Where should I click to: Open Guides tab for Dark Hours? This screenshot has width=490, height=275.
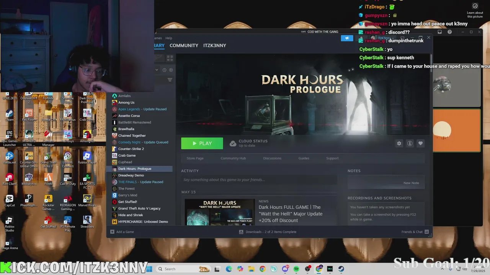pyautogui.click(x=304, y=158)
